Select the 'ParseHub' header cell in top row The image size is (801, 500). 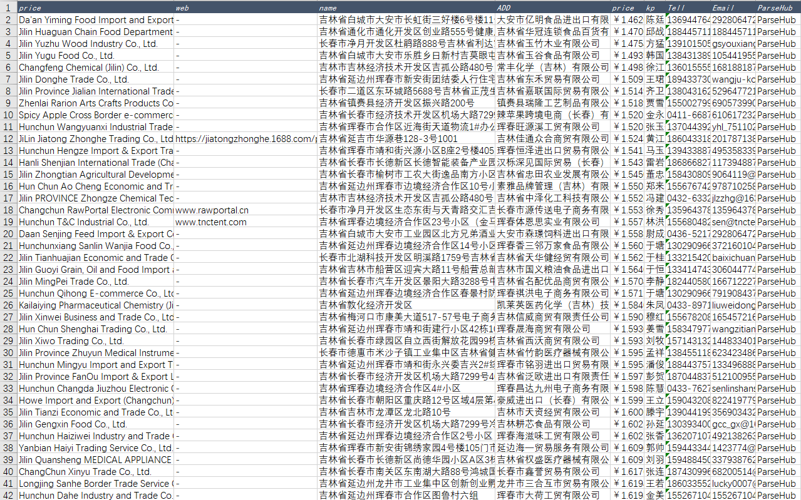point(778,8)
